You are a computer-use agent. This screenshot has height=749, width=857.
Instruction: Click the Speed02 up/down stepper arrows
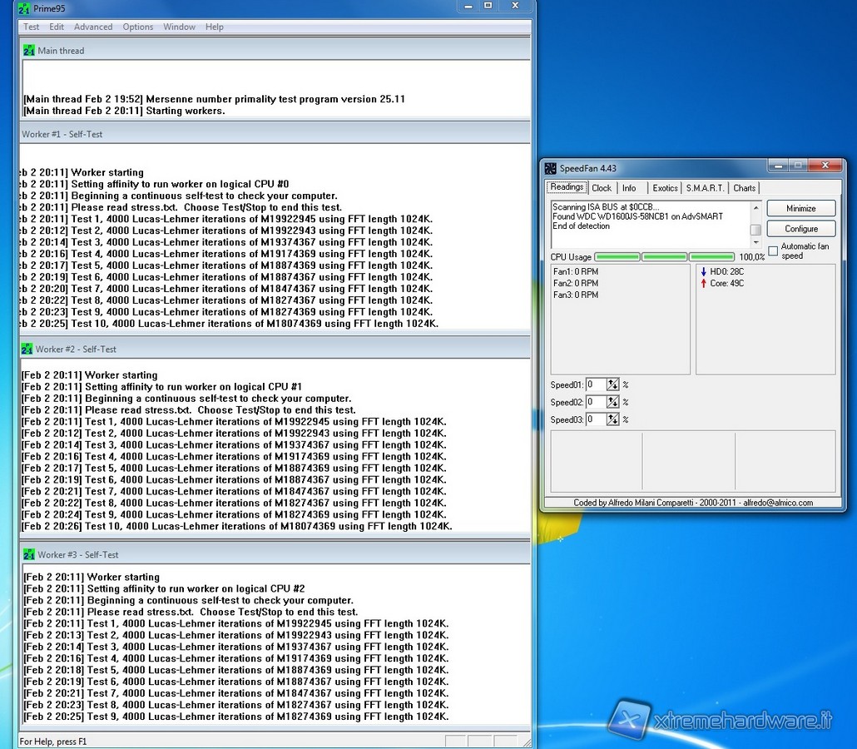[x=613, y=402]
